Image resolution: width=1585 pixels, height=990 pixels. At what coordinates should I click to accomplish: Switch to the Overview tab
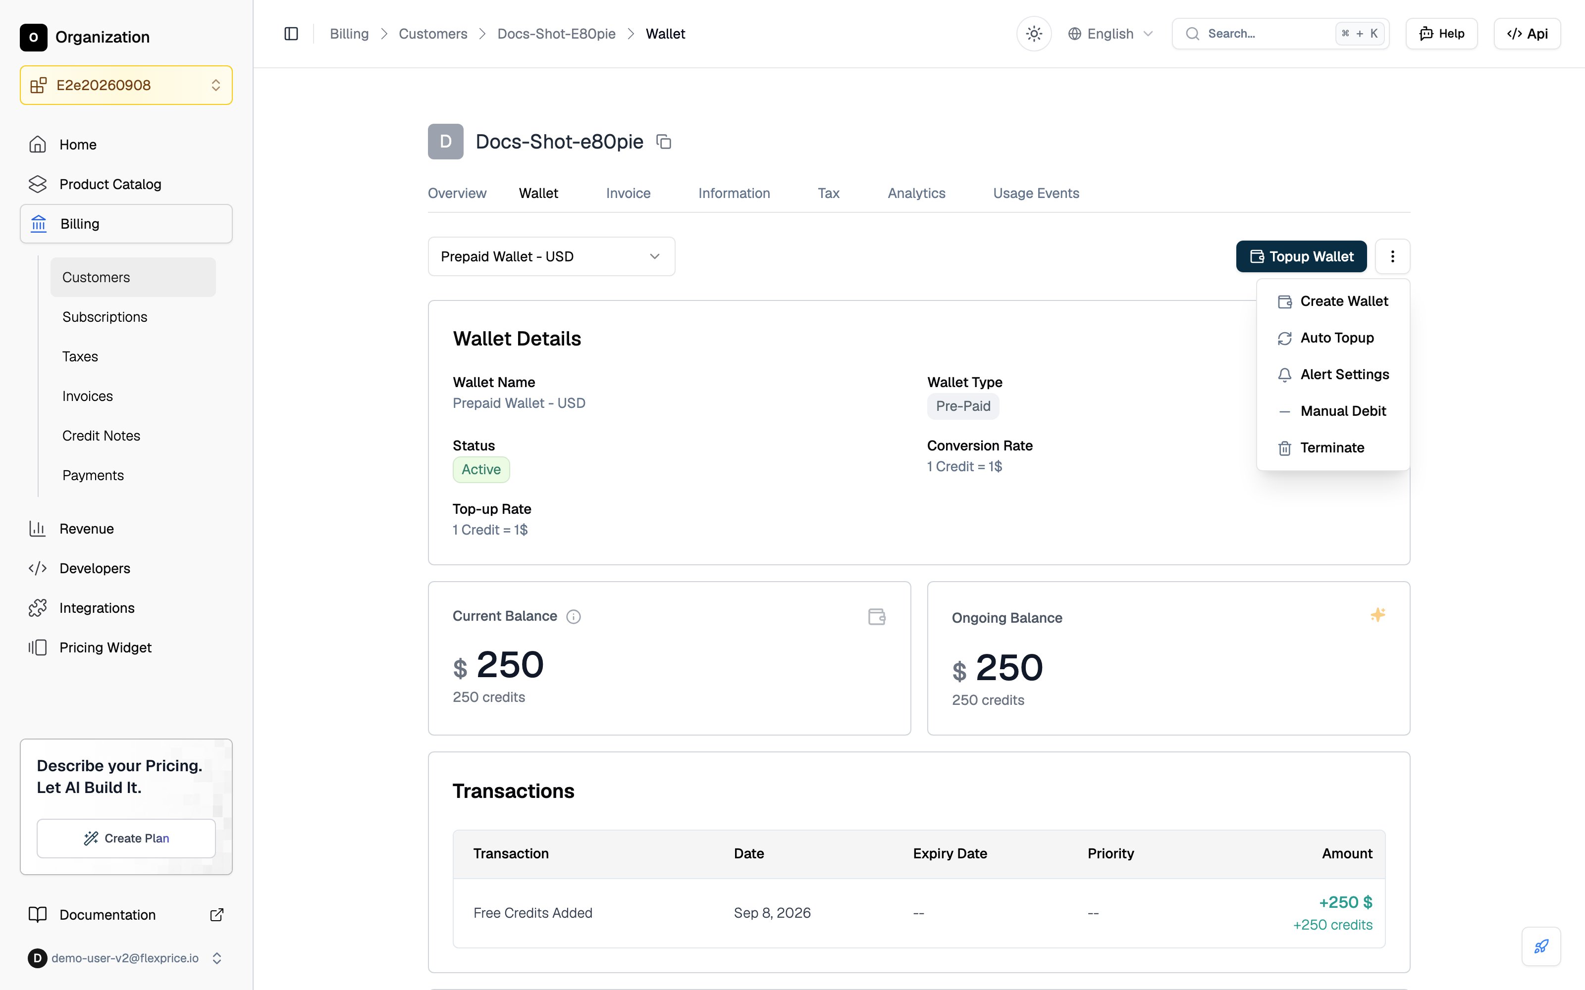[457, 193]
